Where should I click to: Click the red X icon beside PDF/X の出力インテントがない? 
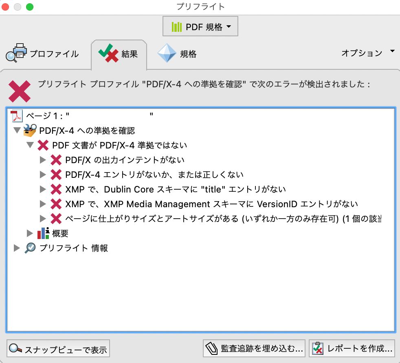[x=56, y=160]
